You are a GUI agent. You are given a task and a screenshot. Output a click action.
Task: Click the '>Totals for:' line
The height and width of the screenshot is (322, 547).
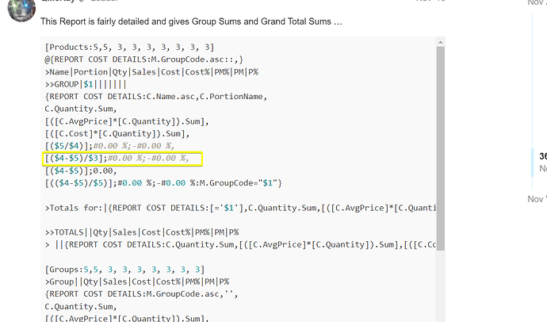tap(240, 208)
